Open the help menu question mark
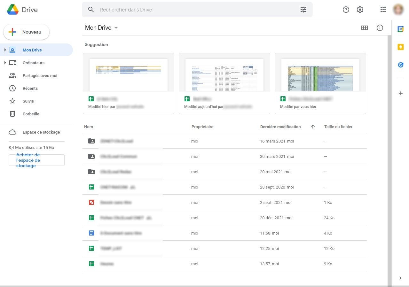The width and height of the screenshot is (409, 287). tap(346, 10)
